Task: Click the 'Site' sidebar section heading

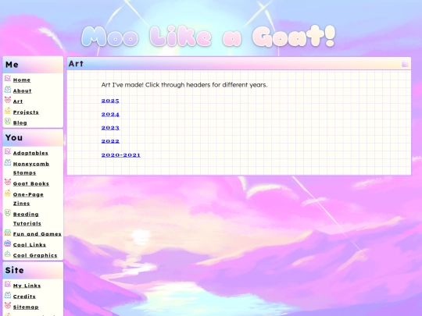Action: 15,270
